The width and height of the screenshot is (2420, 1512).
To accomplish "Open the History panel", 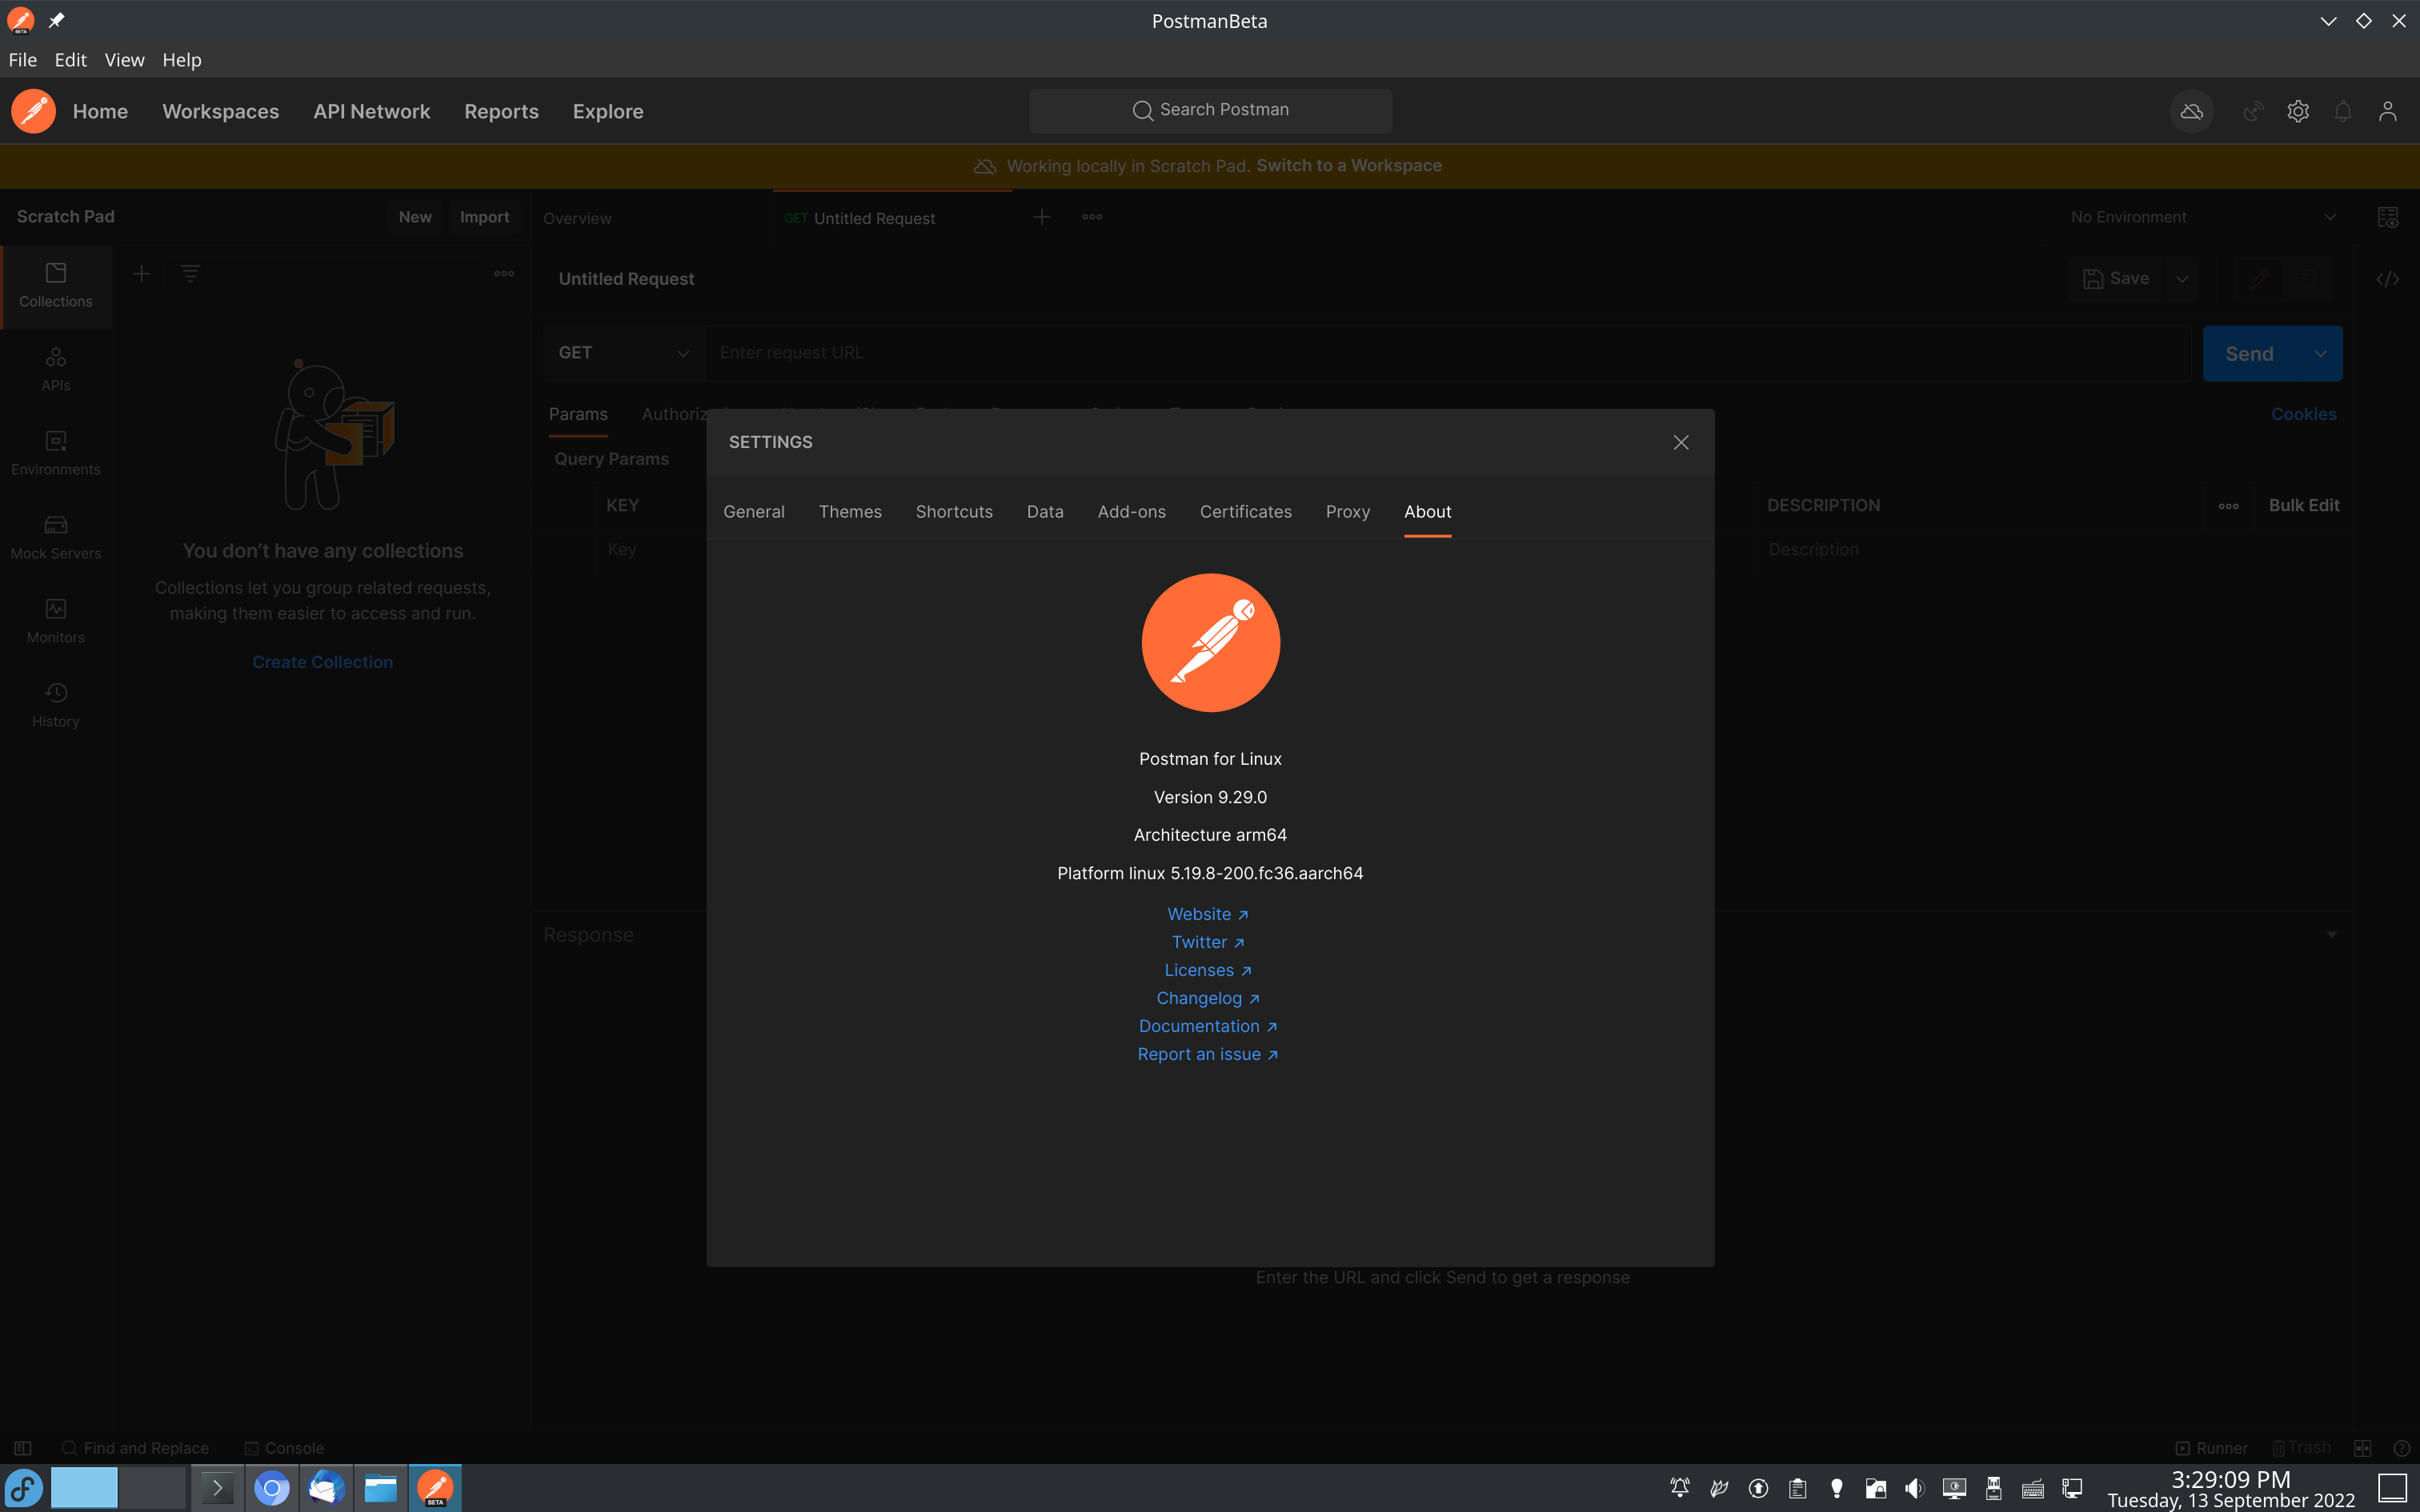I will 55,705.
